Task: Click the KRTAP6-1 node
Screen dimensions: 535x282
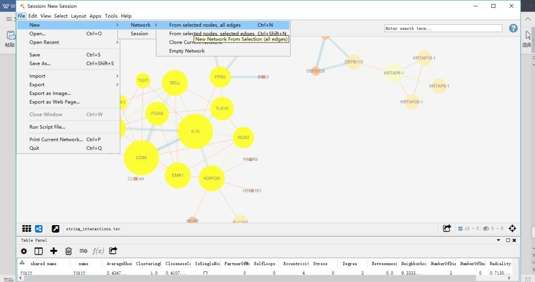Action: 393,73
